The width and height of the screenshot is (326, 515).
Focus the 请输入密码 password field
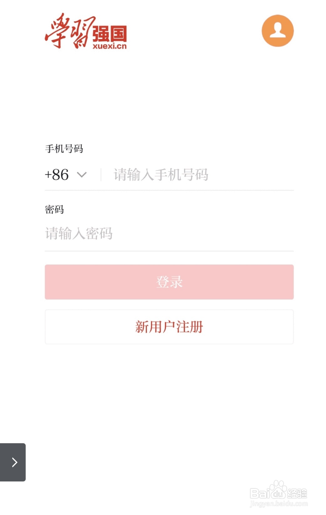(169, 234)
